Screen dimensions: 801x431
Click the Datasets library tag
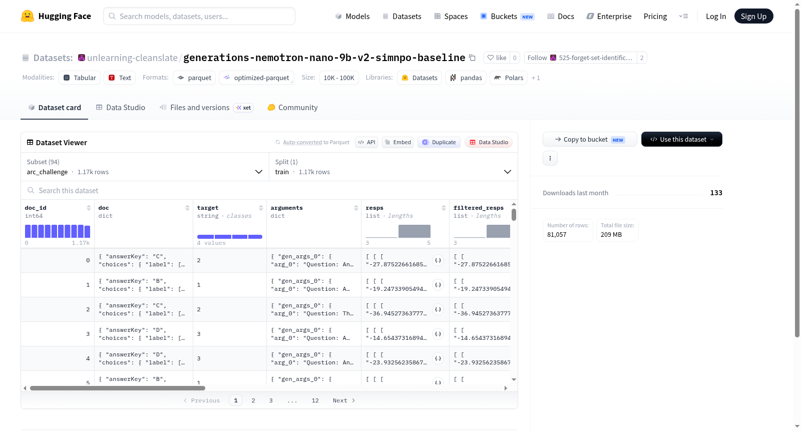pos(420,78)
